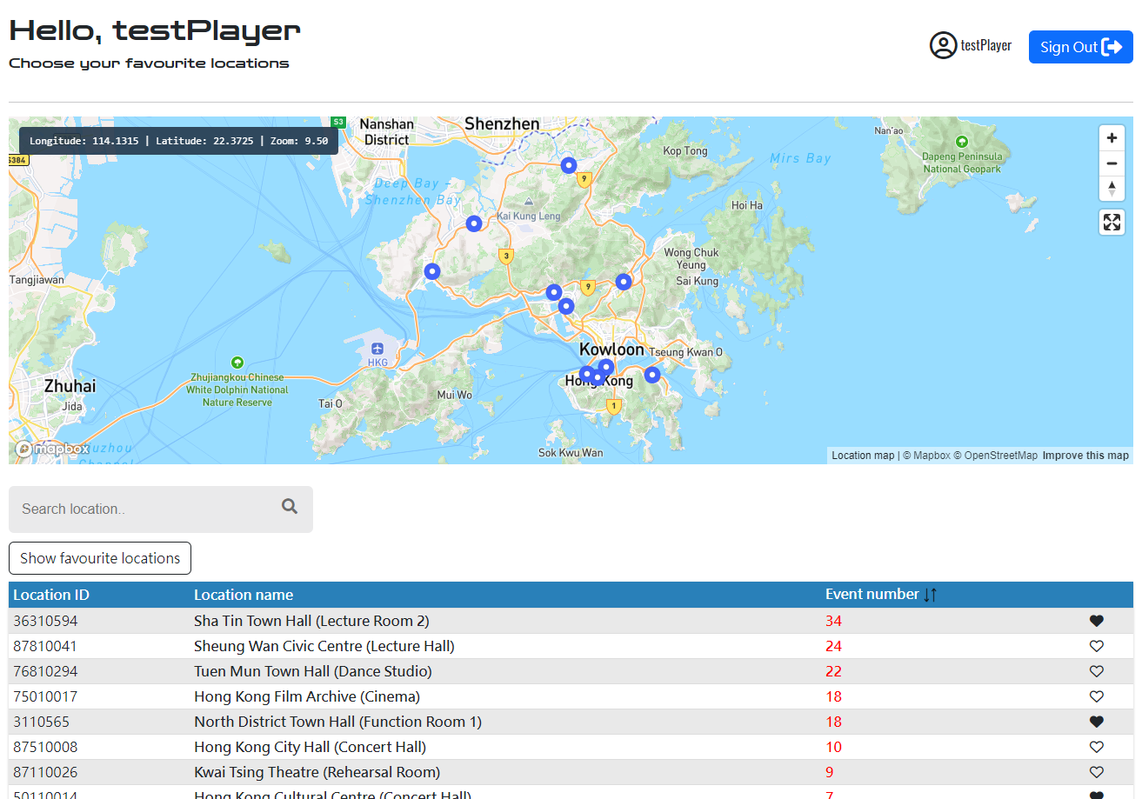Favourite Hong Kong Film Archive heart
Viewport: 1142px width, 799px height.
(x=1096, y=696)
